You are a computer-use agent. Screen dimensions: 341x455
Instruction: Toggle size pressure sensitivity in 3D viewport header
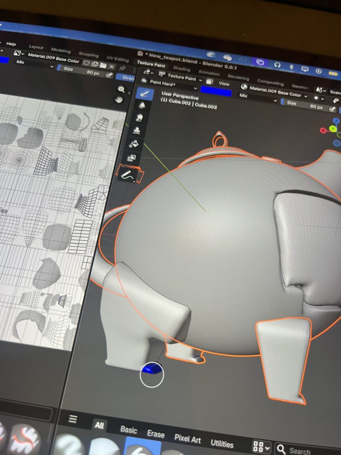pyautogui.click(x=333, y=108)
